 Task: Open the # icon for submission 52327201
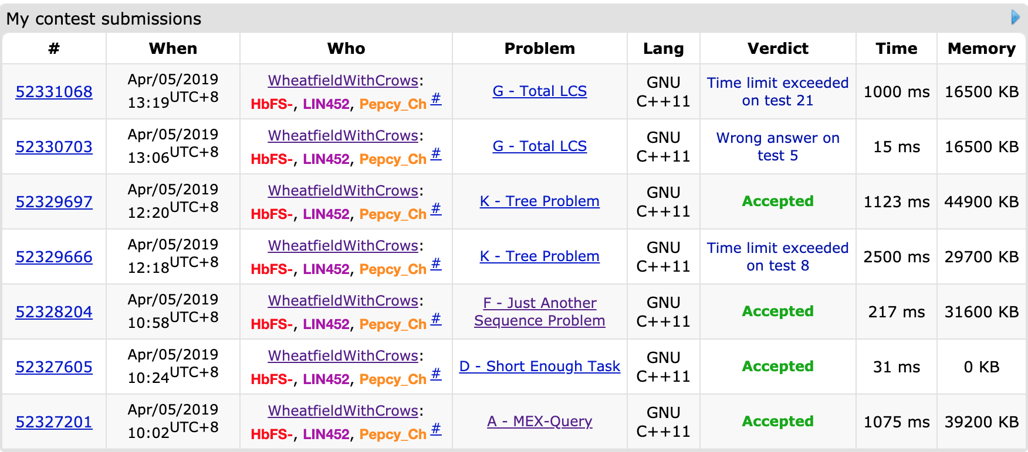[436, 429]
